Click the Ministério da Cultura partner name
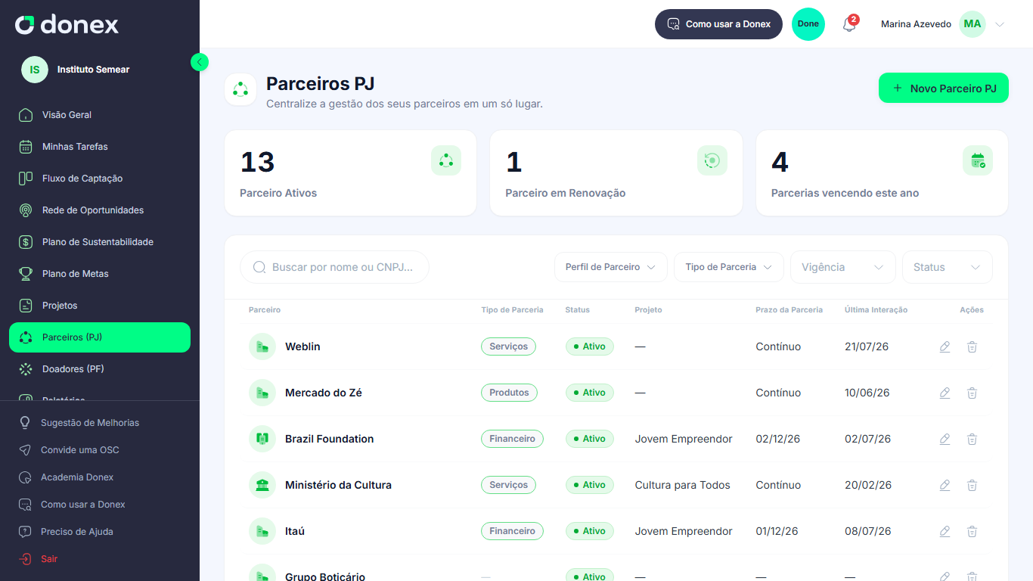The image size is (1033, 581). (x=338, y=485)
